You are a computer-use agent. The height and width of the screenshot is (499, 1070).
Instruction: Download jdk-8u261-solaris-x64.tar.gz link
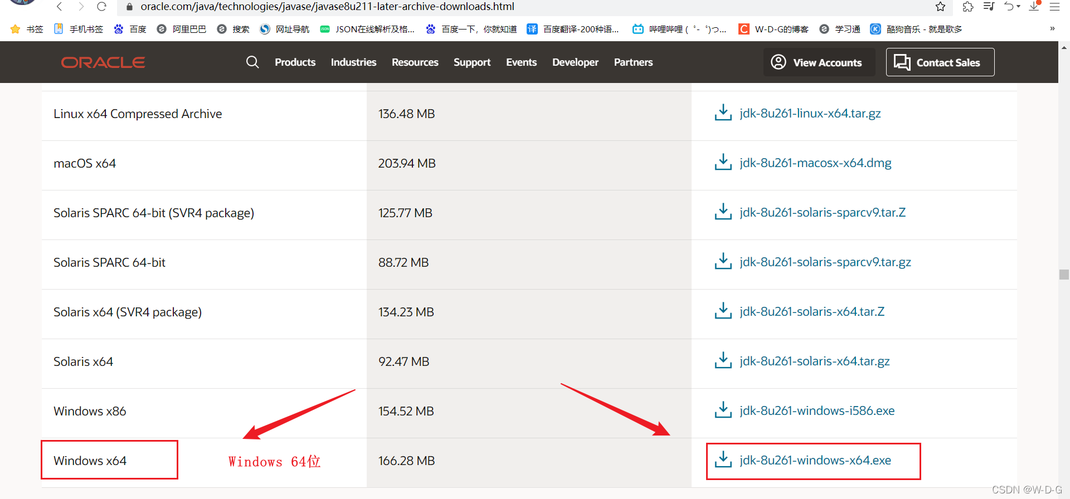pos(815,361)
